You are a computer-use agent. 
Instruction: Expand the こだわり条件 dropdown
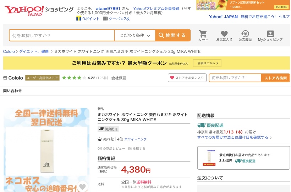(135, 35)
